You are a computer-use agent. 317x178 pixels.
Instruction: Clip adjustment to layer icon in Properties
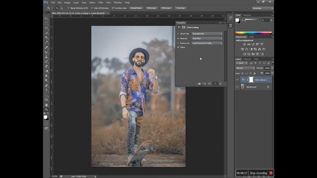(x=199, y=84)
